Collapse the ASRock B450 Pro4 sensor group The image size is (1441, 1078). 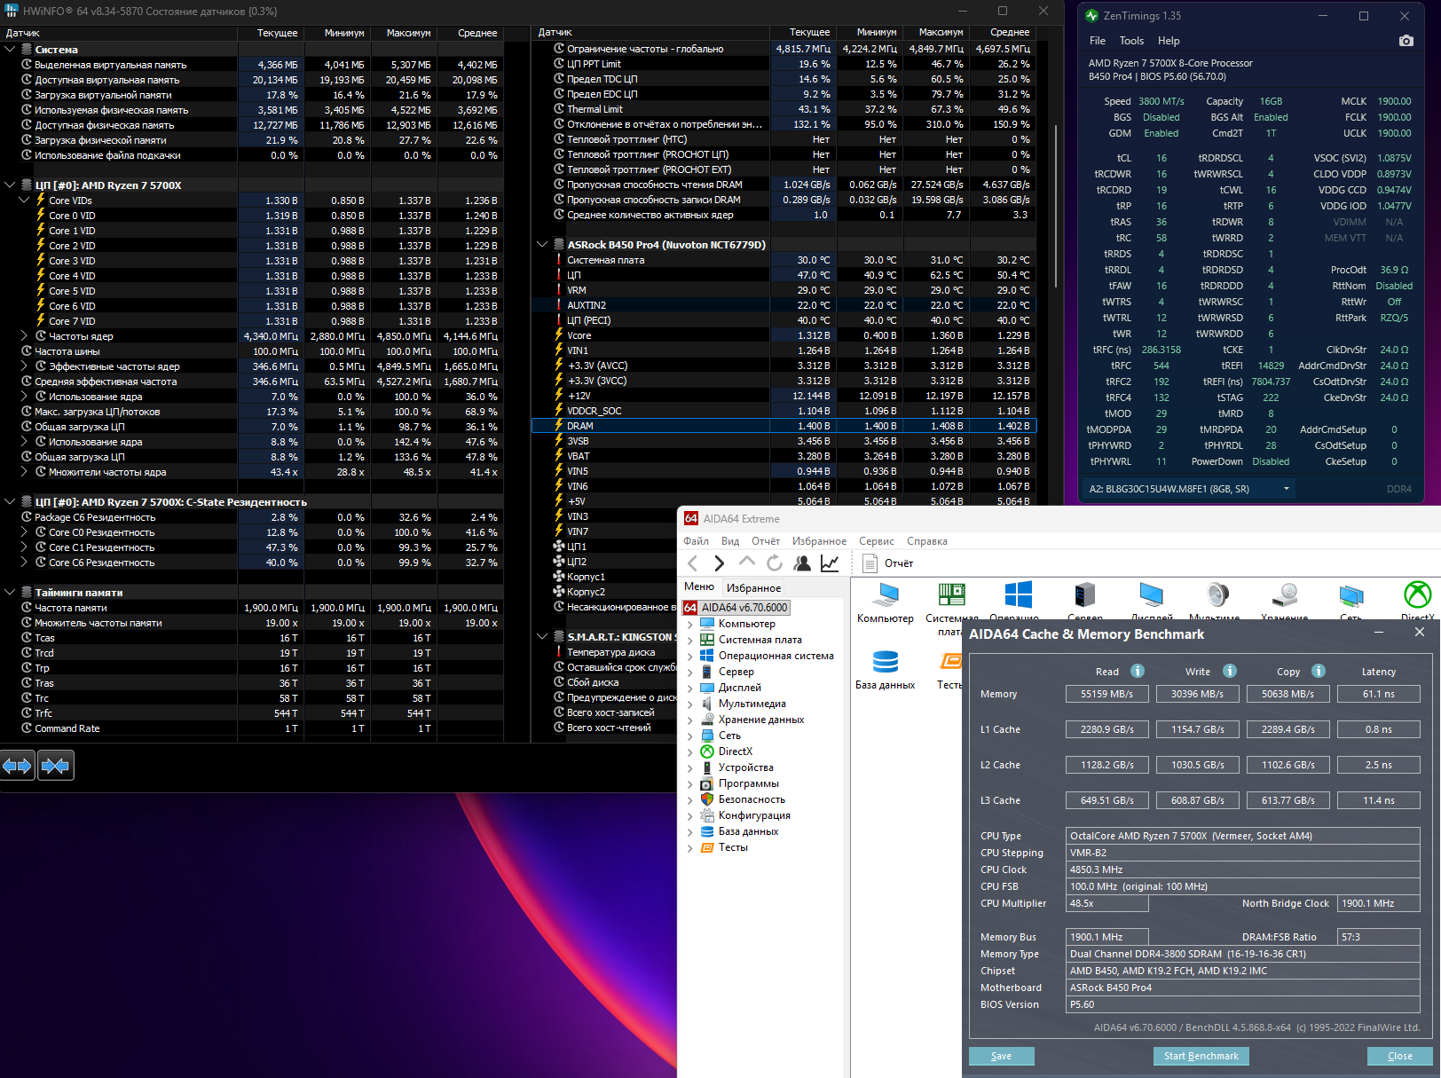(542, 244)
